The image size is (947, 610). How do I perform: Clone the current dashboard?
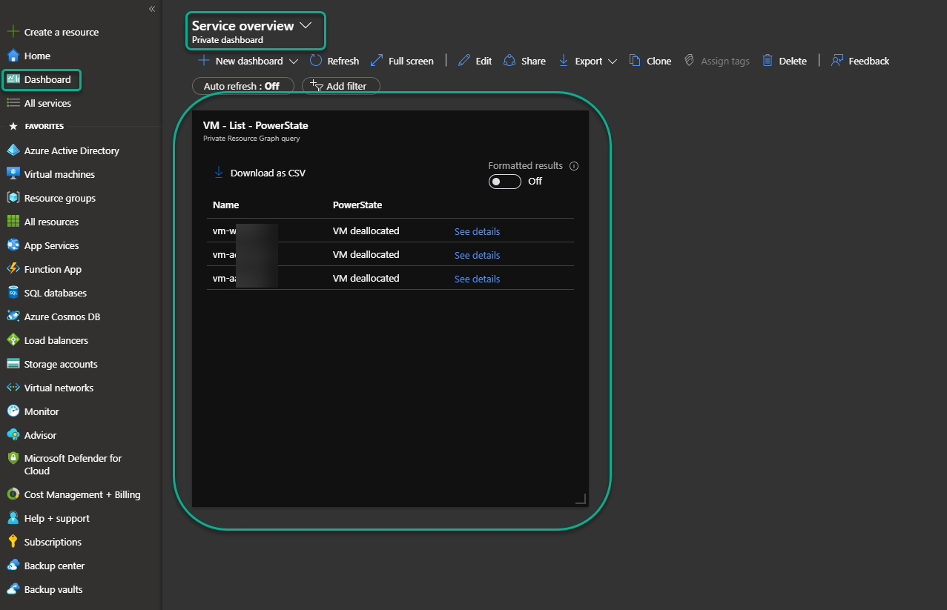point(650,61)
